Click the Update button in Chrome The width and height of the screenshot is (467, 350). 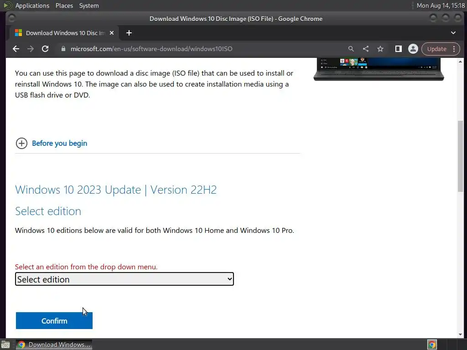[436, 49]
